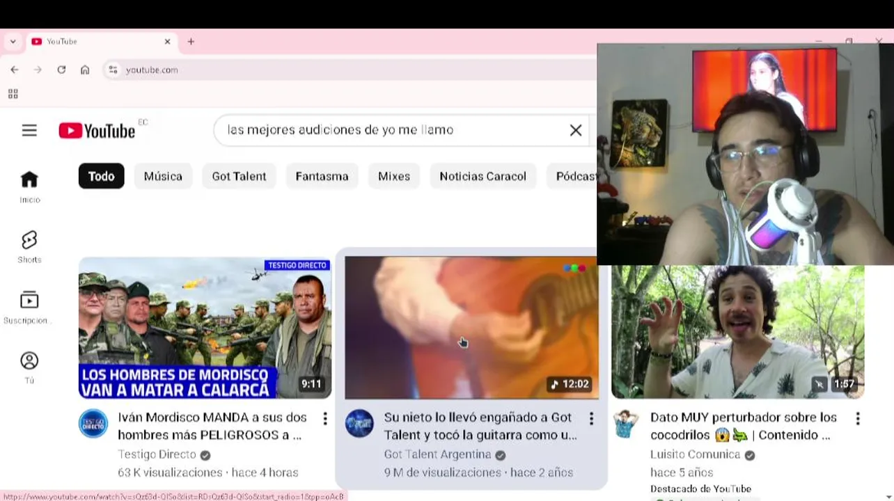Go to the Got Talent Argentina channel name
The width and height of the screenshot is (894, 501).
438,454
